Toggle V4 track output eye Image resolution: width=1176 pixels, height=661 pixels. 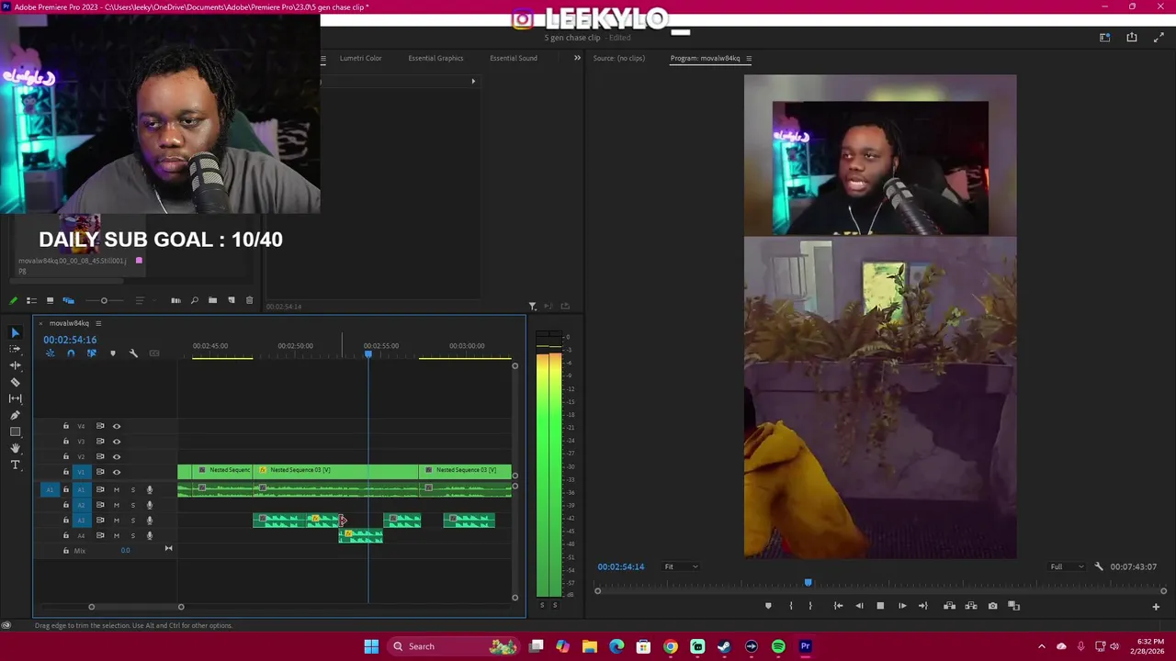pyautogui.click(x=117, y=426)
